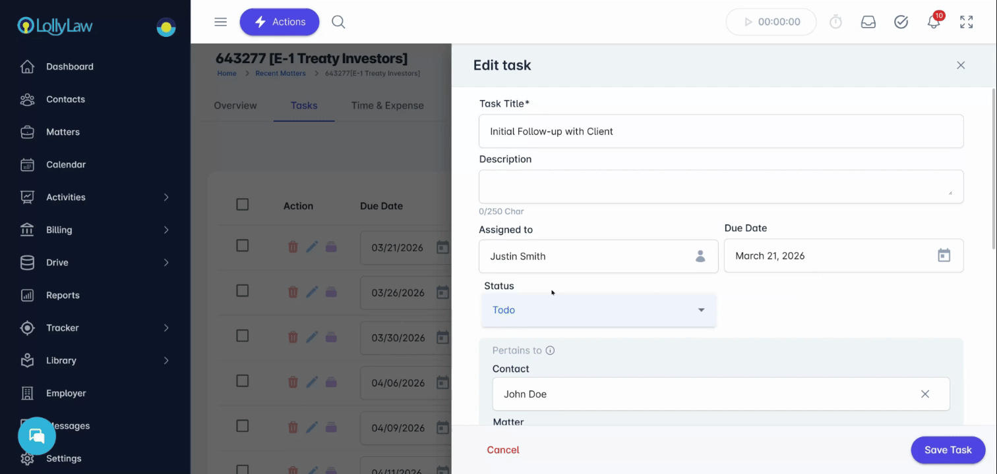This screenshot has width=997, height=474.
Task: Click the red Cancel link
Action: [503, 450]
